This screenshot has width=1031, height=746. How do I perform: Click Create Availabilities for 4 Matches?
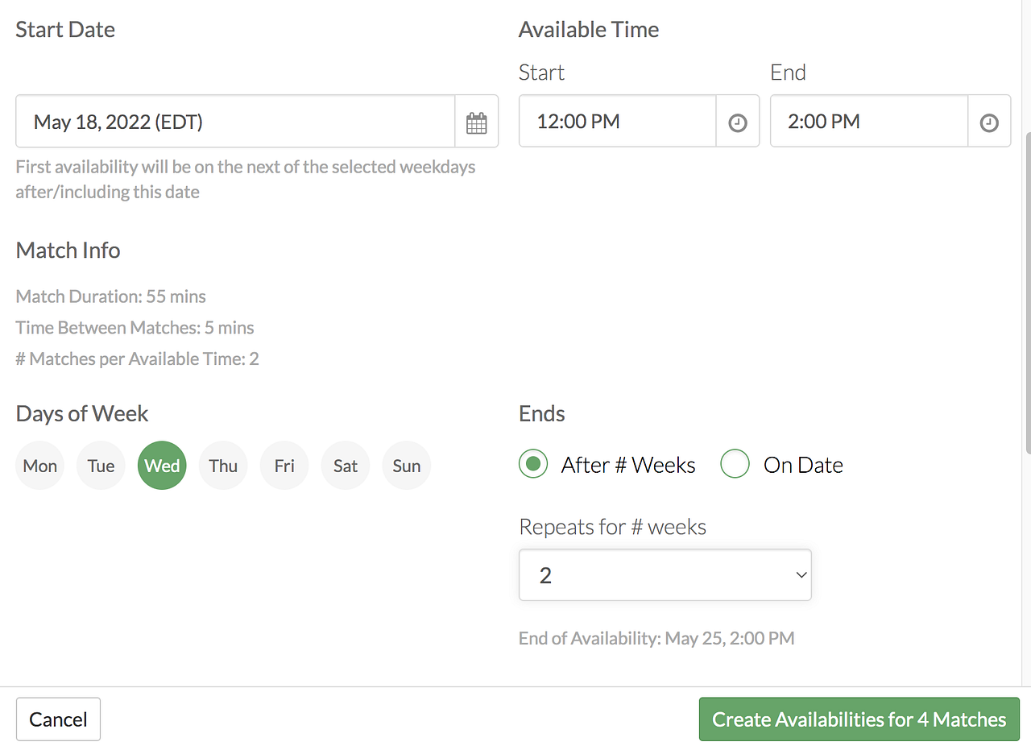859,719
